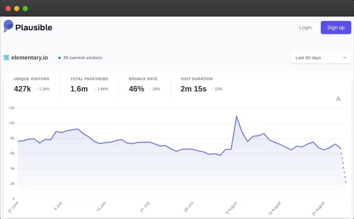Click the 1.1k% visitors change indicator

tap(43, 89)
